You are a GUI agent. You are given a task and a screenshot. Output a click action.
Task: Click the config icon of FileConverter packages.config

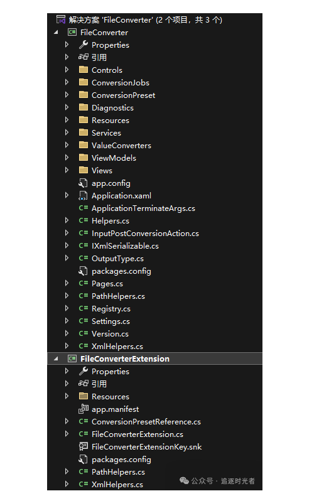click(x=83, y=271)
